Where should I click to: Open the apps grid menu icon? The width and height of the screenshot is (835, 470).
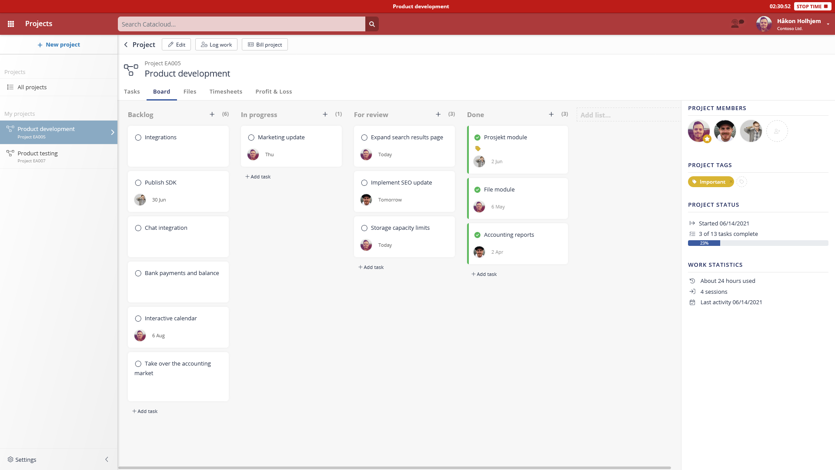coord(11,24)
